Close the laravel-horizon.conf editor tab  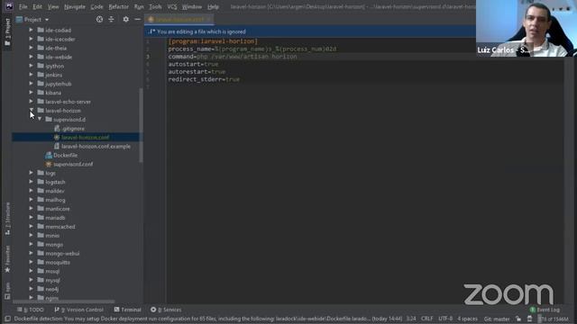[208, 19]
